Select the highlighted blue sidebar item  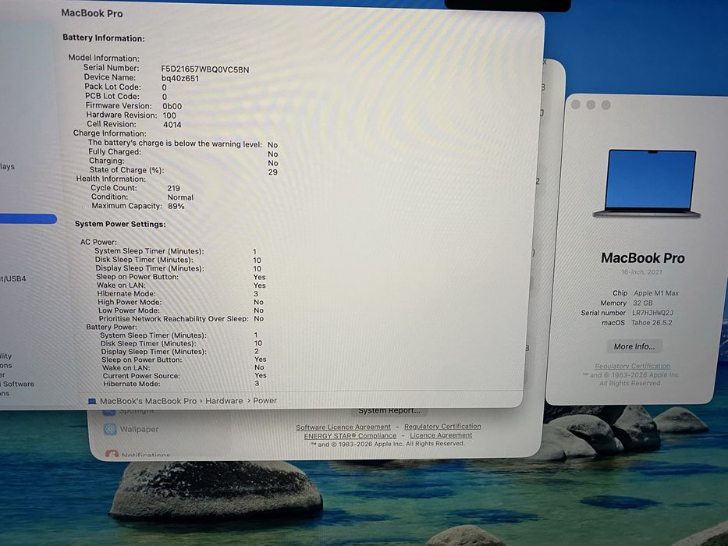click(28, 218)
